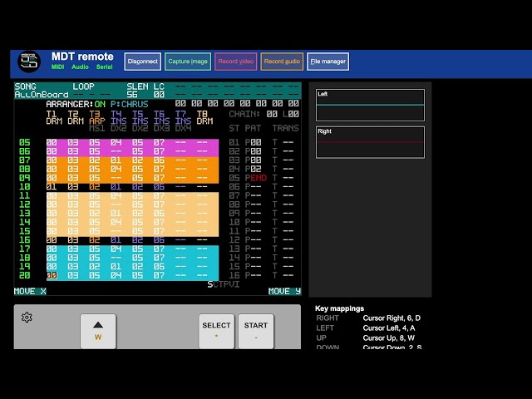Image resolution: width=532 pixels, height=399 pixels.
Task: Click the Disconnect button
Action: click(142, 62)
